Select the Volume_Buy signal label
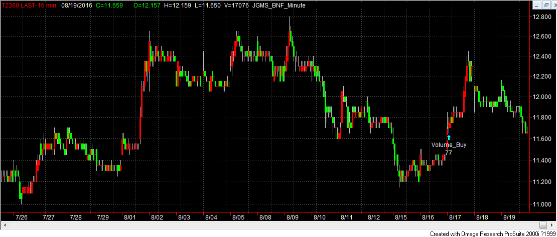The width and height of the screenshot is (557, 237). click(449, 144)
